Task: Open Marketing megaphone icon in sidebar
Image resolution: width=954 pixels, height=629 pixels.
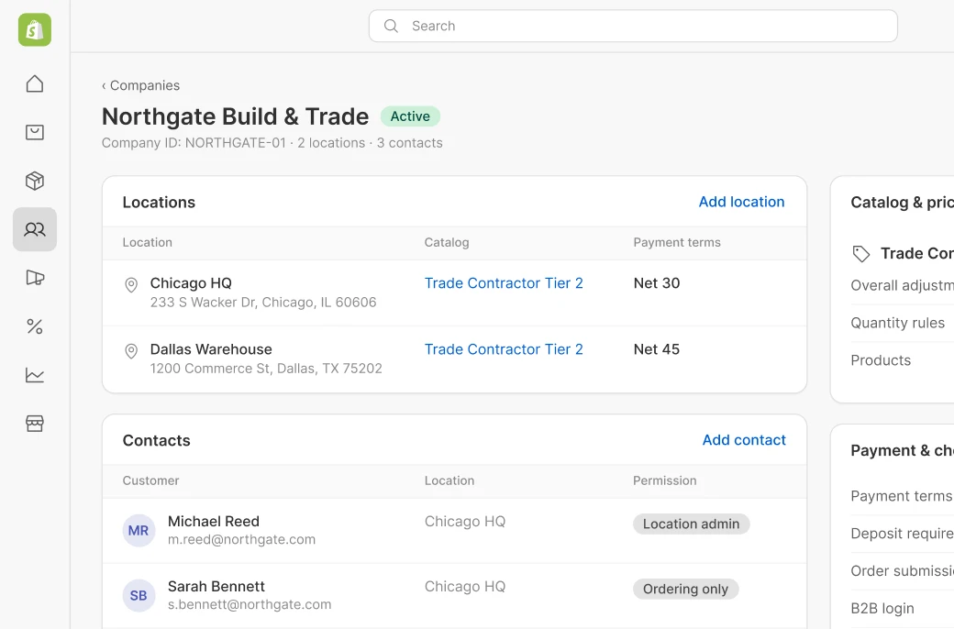Action: [35, 278]
